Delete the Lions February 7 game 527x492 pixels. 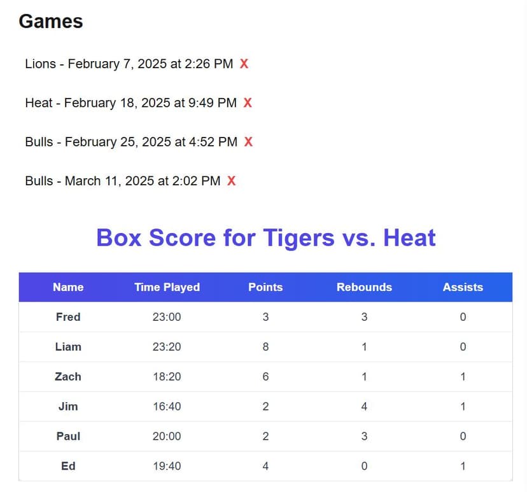[x=244, y=64]
